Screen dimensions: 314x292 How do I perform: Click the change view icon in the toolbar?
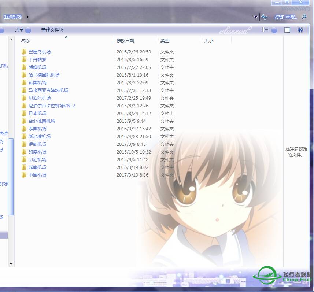(265, 30)
